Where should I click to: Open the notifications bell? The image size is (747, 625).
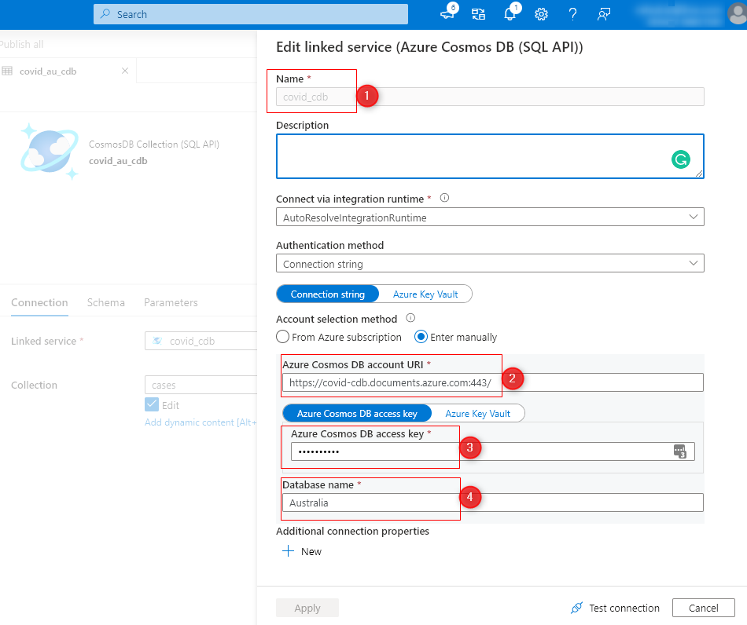(510, 13)
